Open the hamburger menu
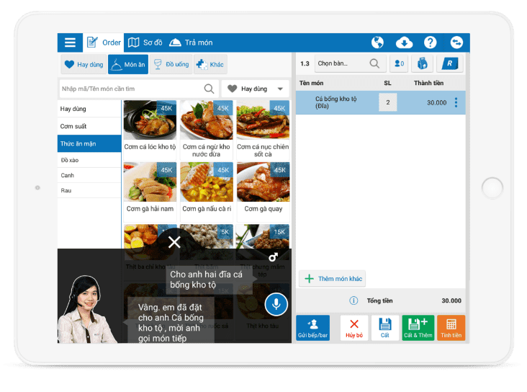The image size is (527, 392). [x=70, y=43]
